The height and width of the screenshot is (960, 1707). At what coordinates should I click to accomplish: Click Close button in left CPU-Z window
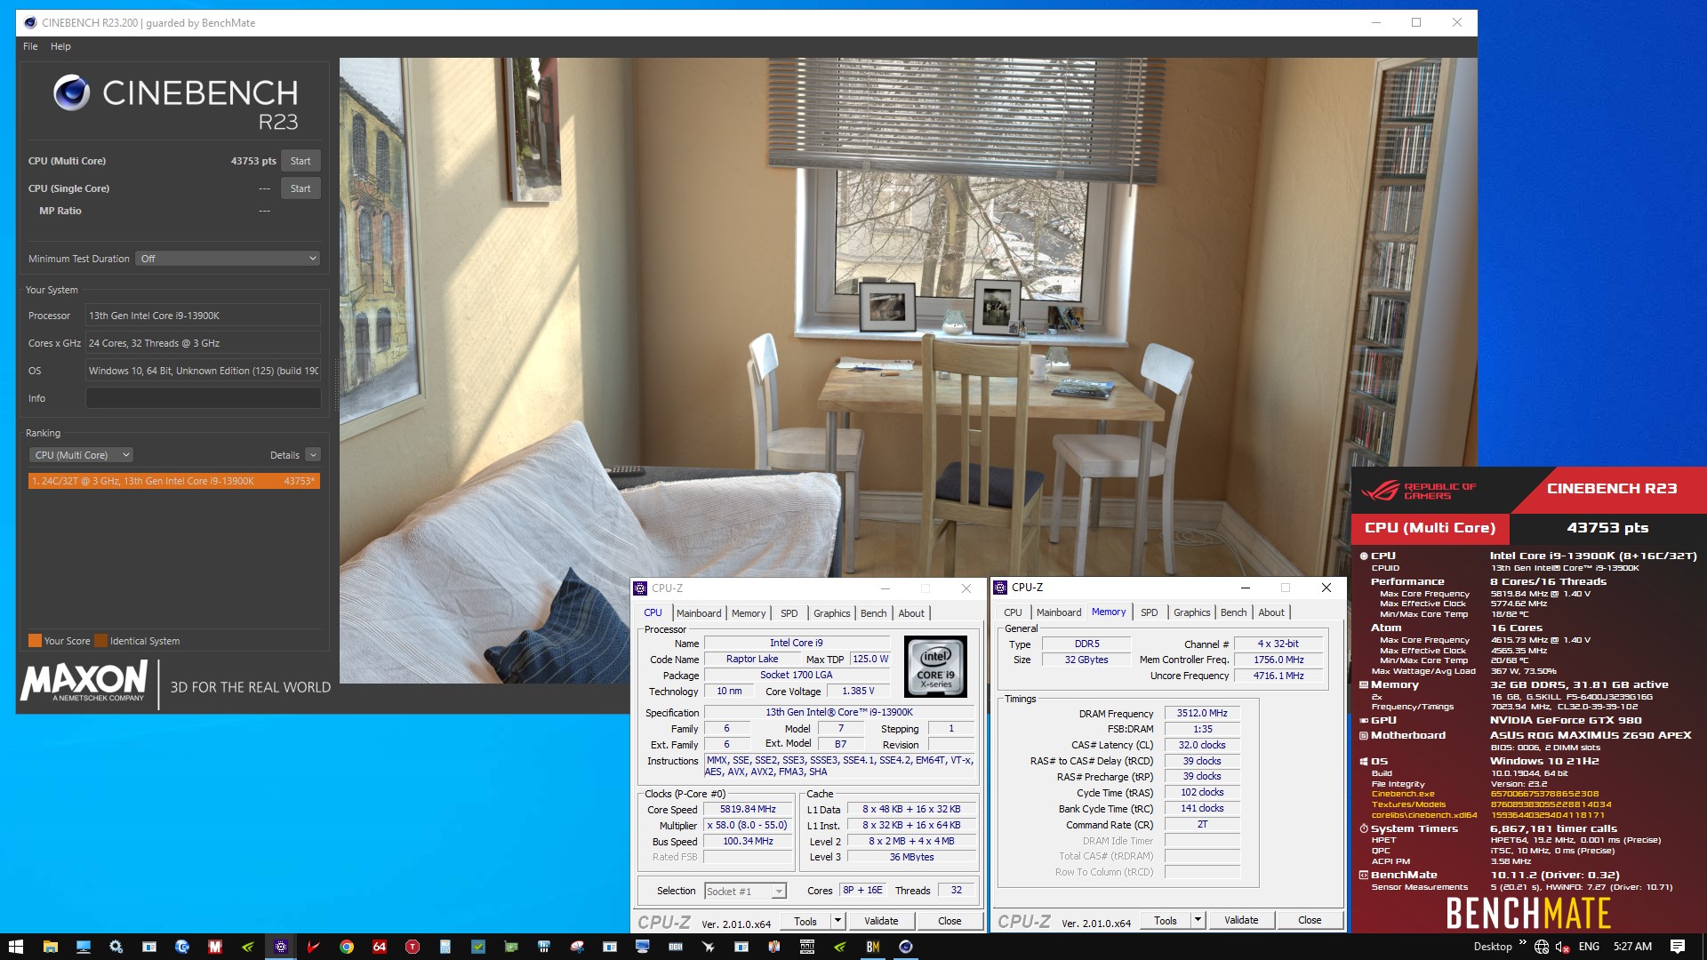(950, 921)
